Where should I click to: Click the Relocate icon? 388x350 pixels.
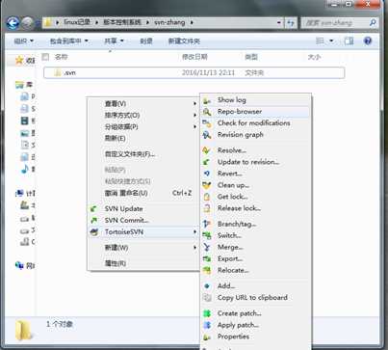pyautogui.click(x=207, y=270)
